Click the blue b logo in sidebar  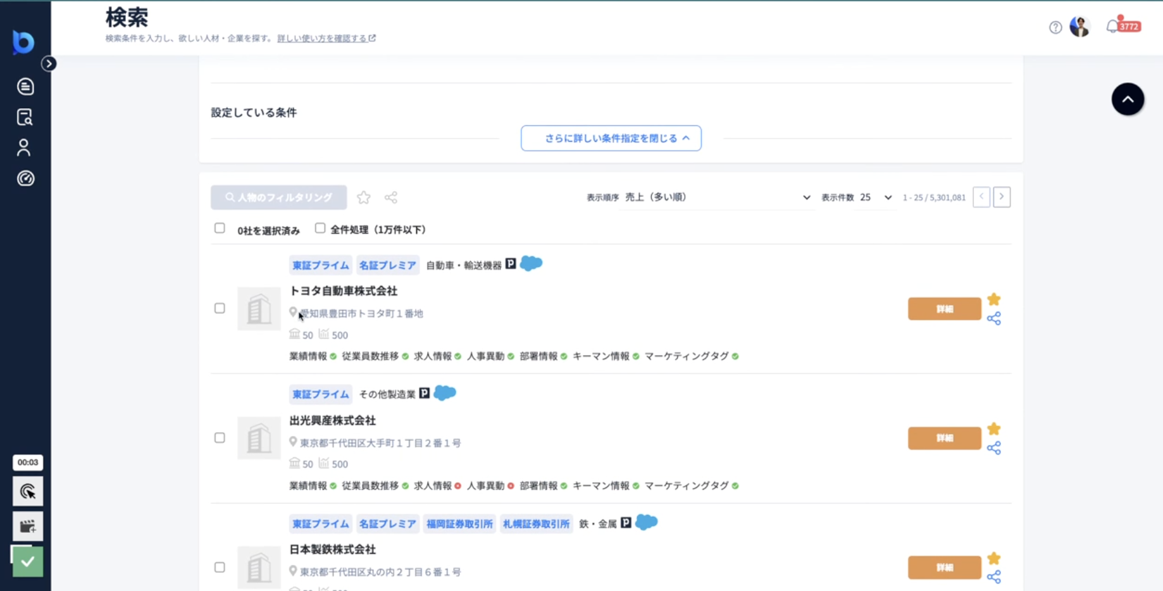tap(23, 42)
